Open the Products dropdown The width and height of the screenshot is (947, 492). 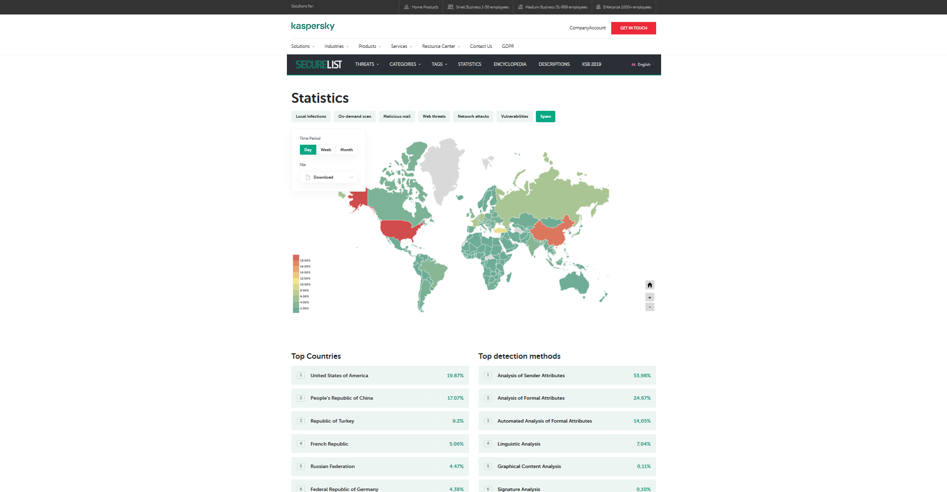tap(370, 46)
